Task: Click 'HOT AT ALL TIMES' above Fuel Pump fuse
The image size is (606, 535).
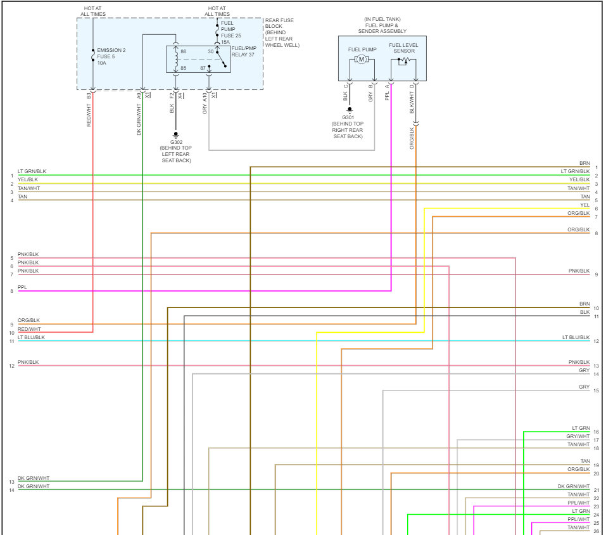Action: (x=217, y=11)
